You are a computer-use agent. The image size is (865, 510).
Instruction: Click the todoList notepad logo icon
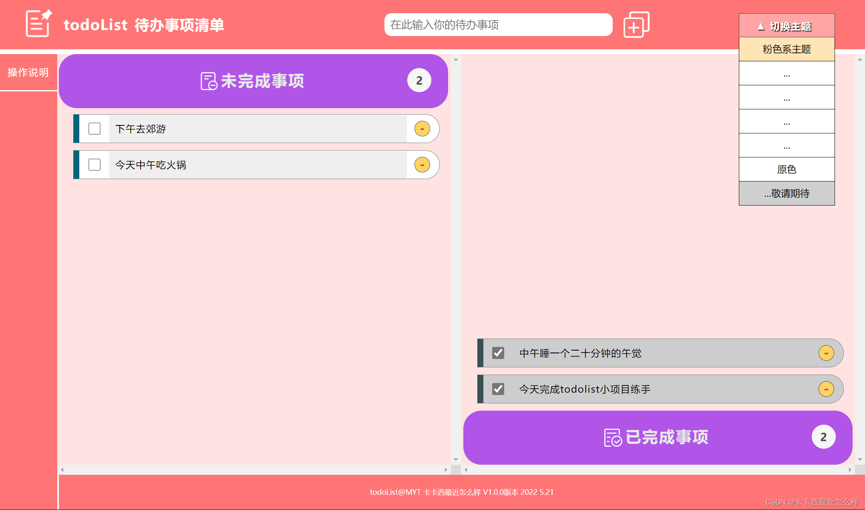38,24
